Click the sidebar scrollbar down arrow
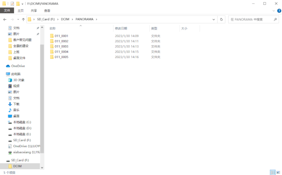 point(42,168)
